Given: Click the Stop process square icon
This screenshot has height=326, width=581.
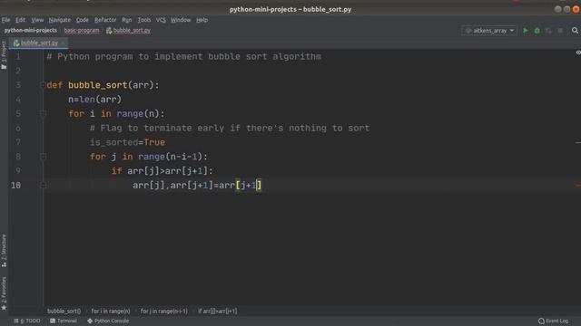Looking at the screenshot, I should point(560,31).
